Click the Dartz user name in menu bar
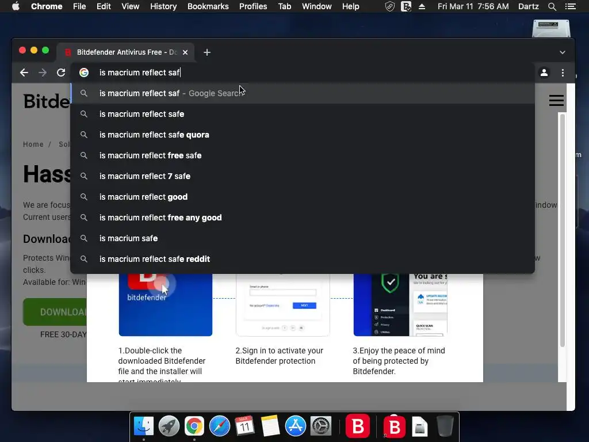The height and width of the screenshot is (442, 589). click(528, 6)
